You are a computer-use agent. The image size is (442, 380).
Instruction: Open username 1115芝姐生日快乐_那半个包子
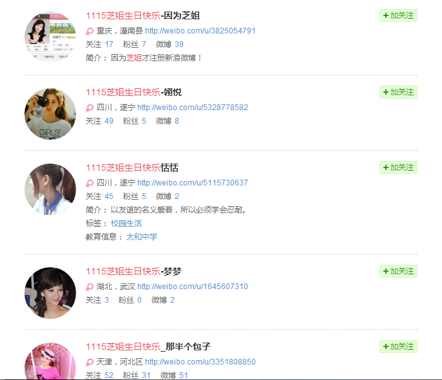(x=148, y=347)
